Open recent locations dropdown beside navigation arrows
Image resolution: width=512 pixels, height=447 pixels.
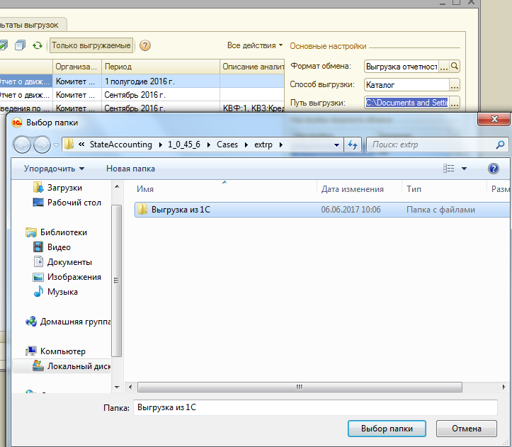[x=56, y=145]
